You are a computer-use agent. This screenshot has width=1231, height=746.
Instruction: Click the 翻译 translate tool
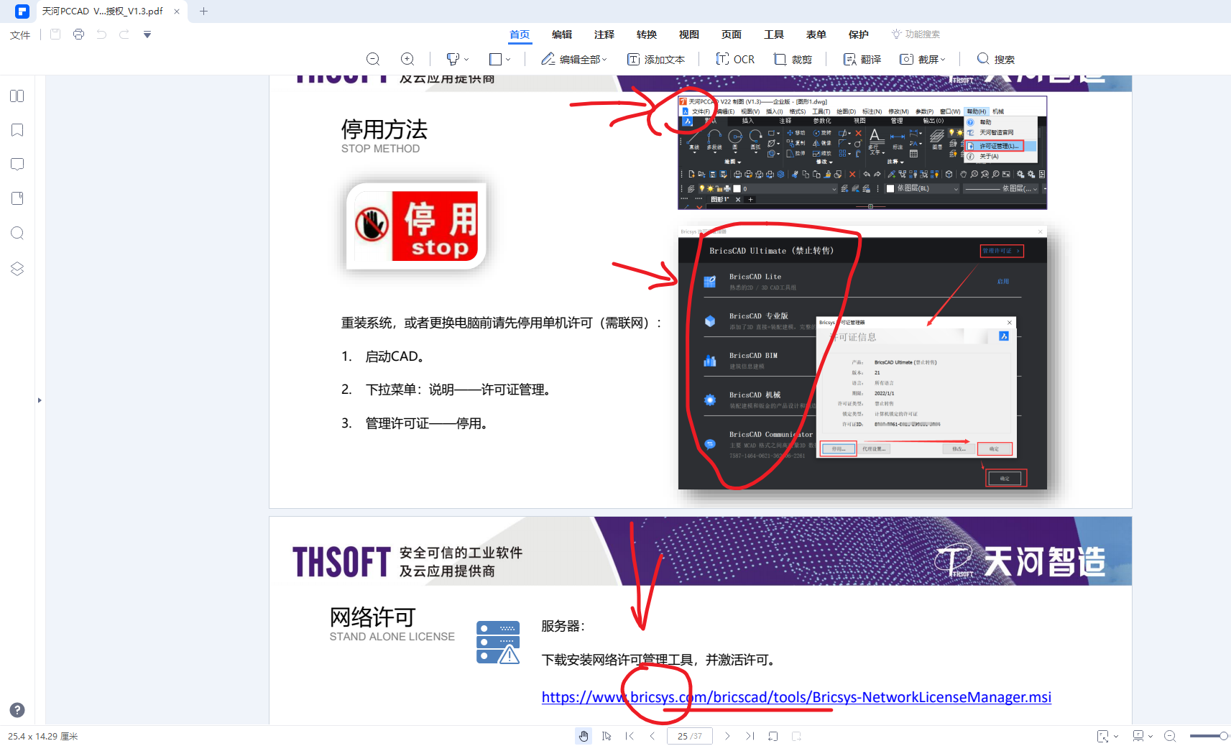(x=862, y=59)
